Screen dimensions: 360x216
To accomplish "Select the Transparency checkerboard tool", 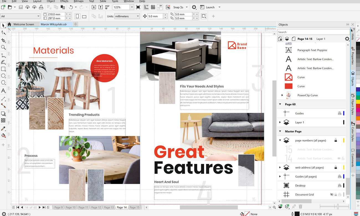I will coord(3,120).
